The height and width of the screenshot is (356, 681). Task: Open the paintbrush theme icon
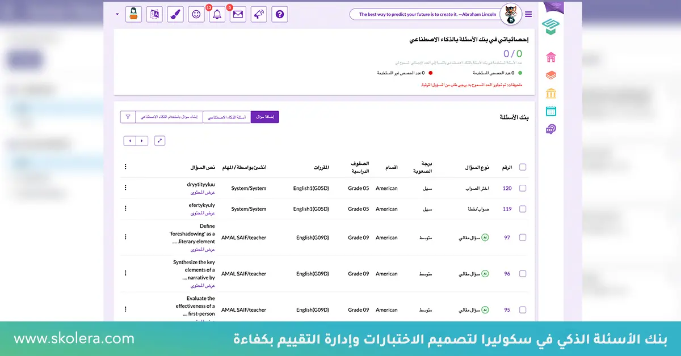tap(175, 14)
